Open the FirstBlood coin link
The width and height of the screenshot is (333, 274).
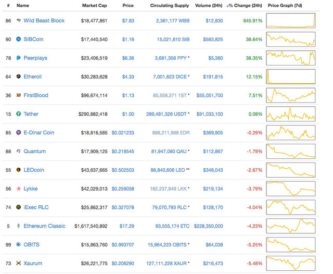pyautogui.click(x=36, y=95)
